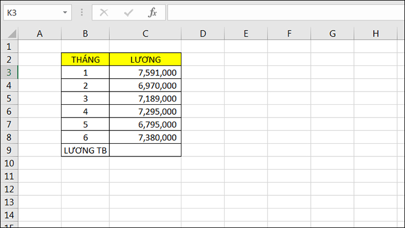
Task: Click the LƯƠNG header cell
Action: [145, 59]
